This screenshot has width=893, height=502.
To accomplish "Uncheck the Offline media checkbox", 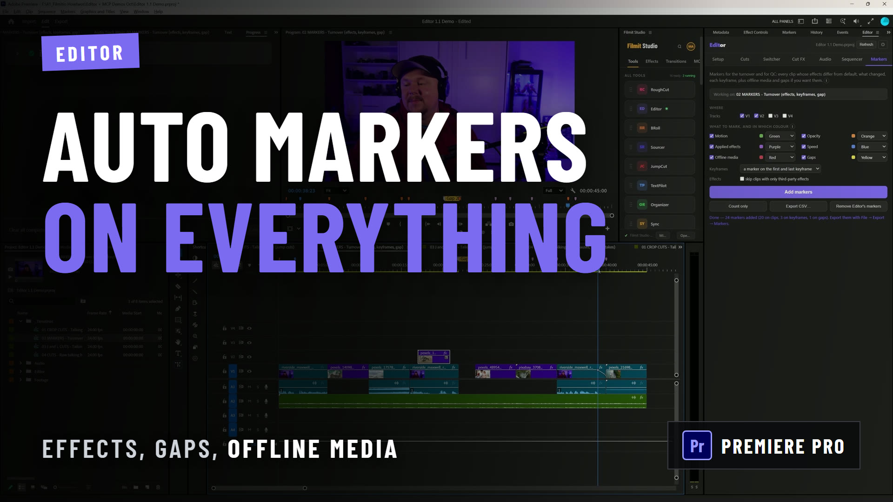I will click(712, 158).
